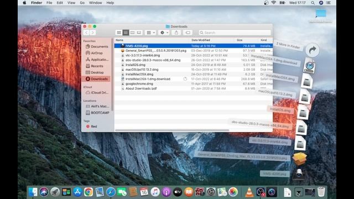The width and height of the screenshot is (354, 199).
Task: Select vlc-3.0.17.3-intel64.dmg file row
Action: pos(194,55)
